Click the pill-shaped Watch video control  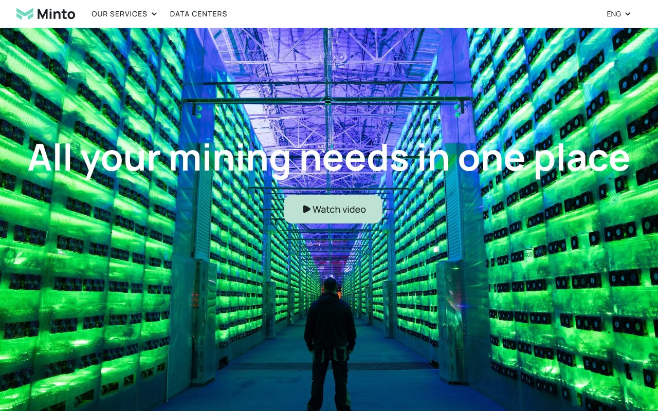pyautogui.click(x=333, y=209)
